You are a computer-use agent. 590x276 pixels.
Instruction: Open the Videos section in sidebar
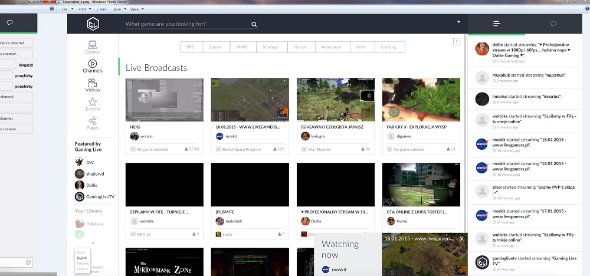[93, 86]
